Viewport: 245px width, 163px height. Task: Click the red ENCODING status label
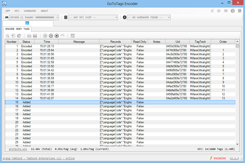tap(220, 158)
